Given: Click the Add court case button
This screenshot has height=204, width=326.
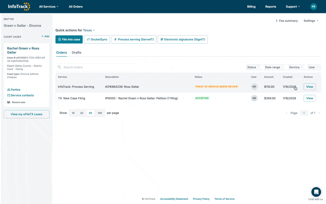Looking at the screenshot, I should click(45, 36).
